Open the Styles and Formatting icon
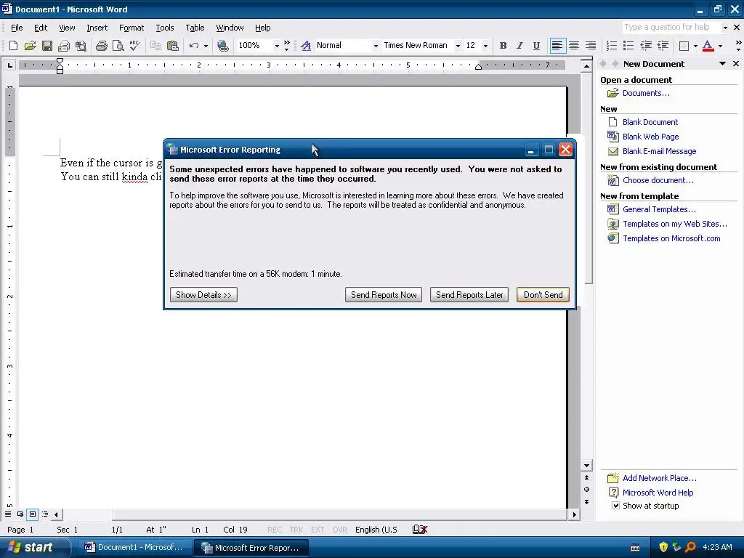Screen dimensions: 744x558 tap(306, 46)
